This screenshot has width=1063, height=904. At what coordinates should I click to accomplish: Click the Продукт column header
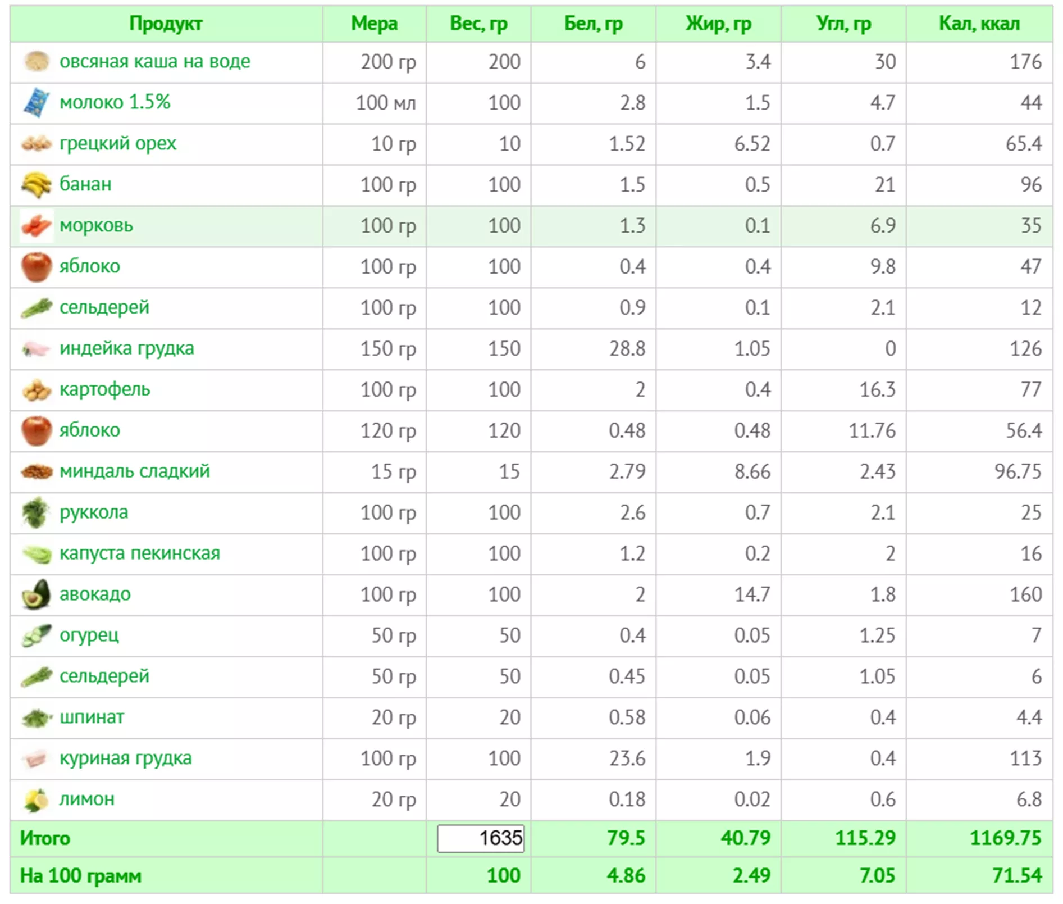[166, 24]
